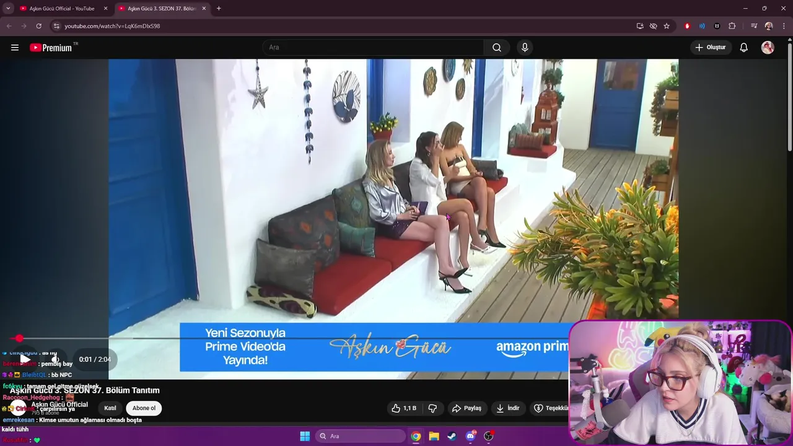
Task: Download the video with İndir
Action: coord(508,408)
